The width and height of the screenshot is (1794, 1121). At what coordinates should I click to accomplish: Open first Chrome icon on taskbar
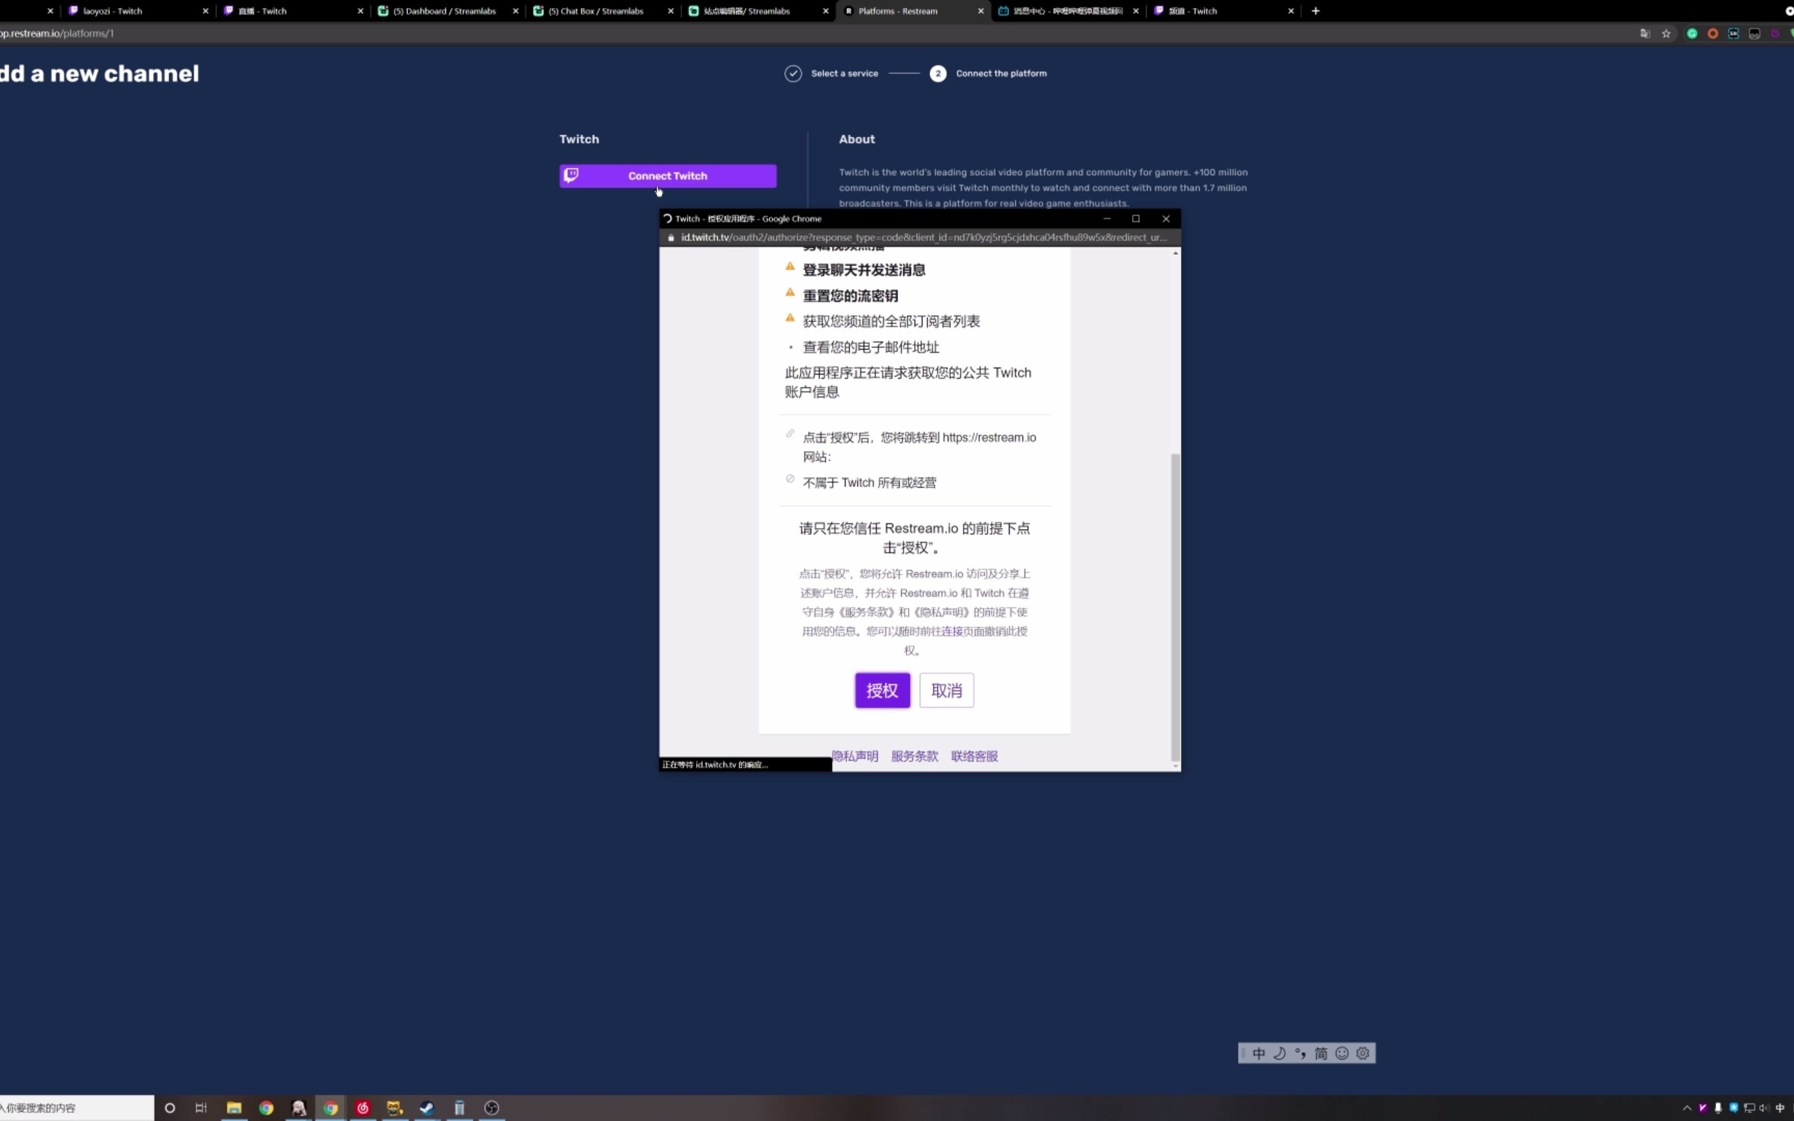[x=266, y=1108]
